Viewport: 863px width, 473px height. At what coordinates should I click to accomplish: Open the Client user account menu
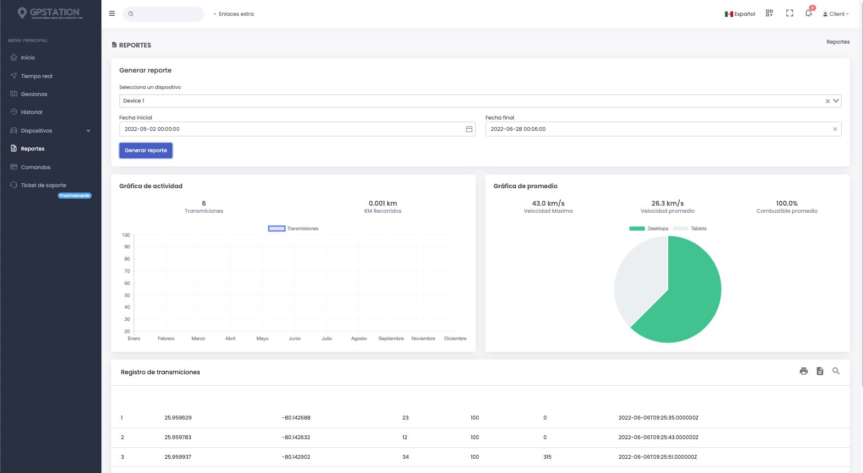tap(836, 14)
